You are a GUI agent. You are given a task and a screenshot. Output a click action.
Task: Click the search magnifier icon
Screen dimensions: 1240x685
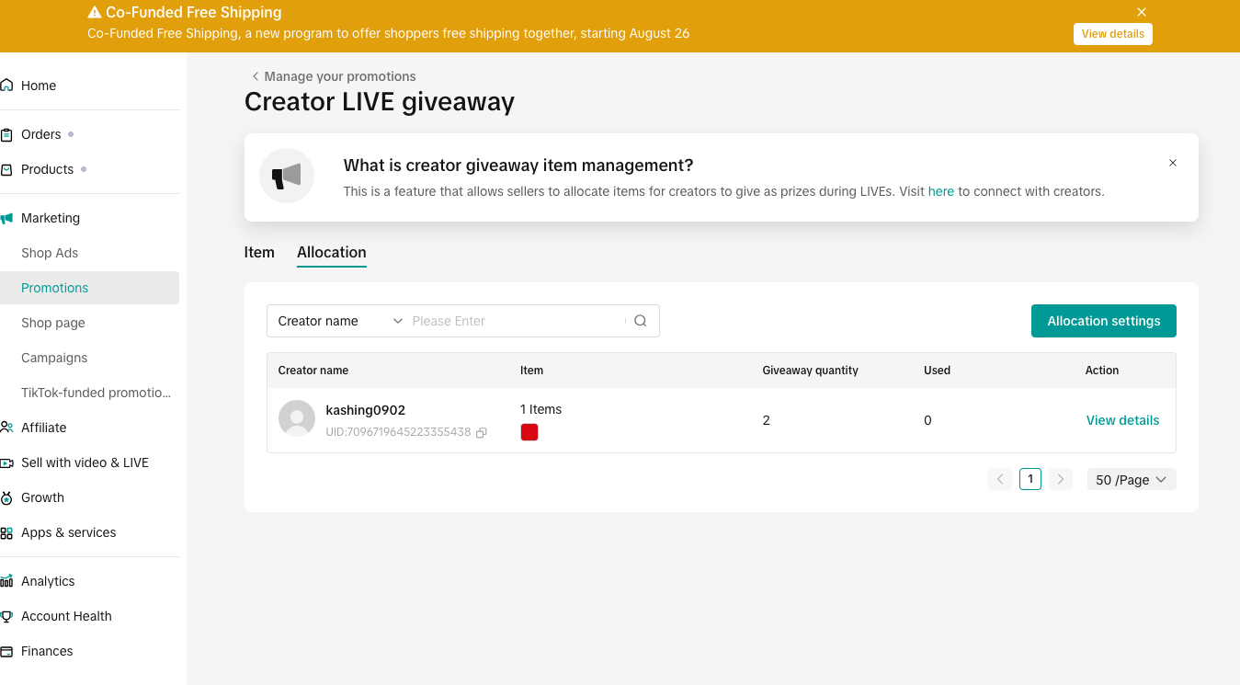click(x=641, y=321)
